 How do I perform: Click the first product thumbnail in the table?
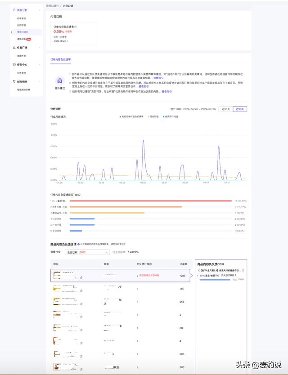coord(57,275)
